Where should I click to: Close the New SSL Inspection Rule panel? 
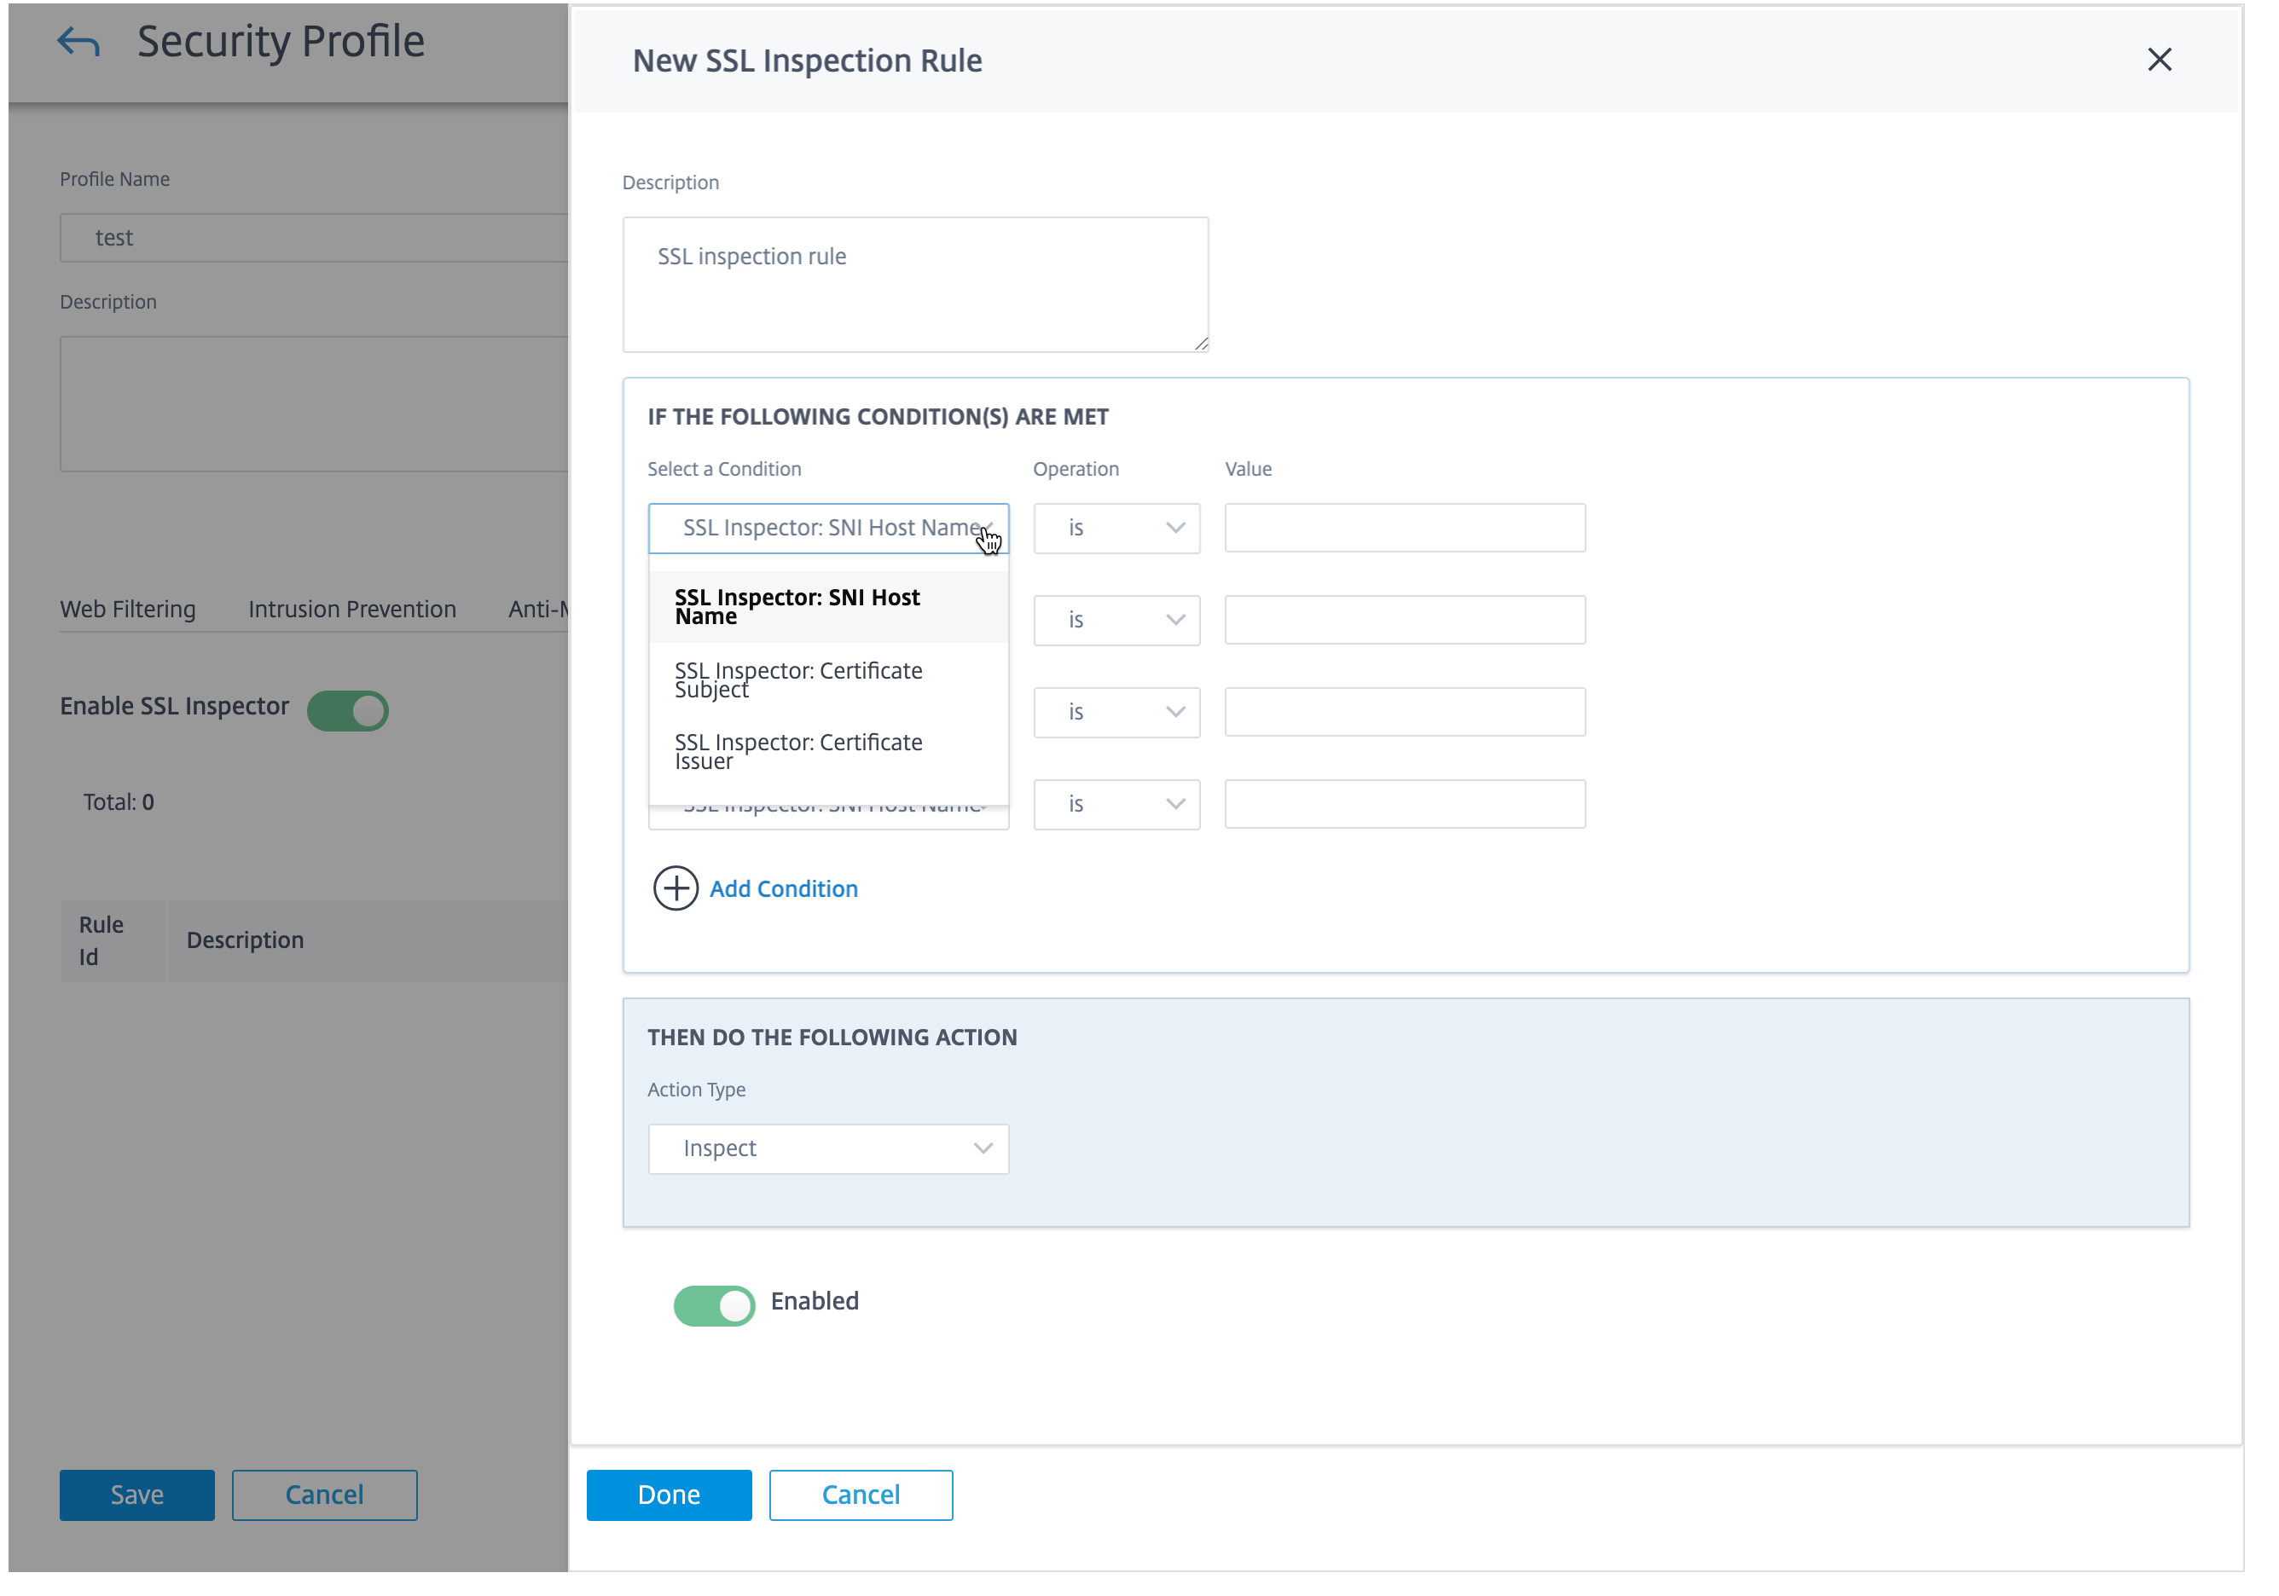pos(2159,61)
